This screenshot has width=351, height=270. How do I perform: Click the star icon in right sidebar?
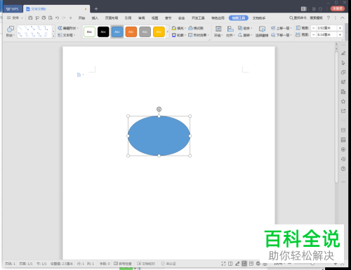tap(343, 101)
